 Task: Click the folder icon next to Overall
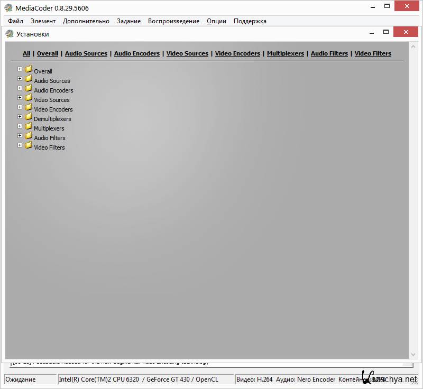[29, 69]
